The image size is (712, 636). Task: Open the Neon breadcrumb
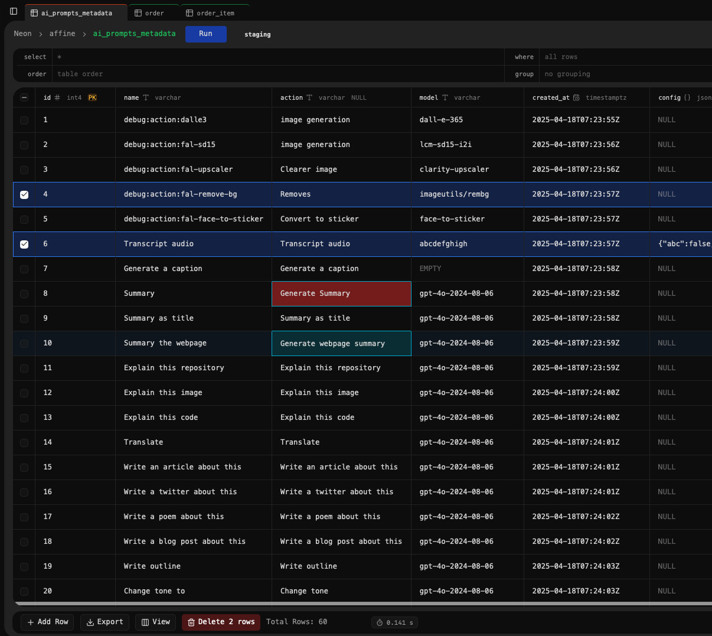point(23,34)
